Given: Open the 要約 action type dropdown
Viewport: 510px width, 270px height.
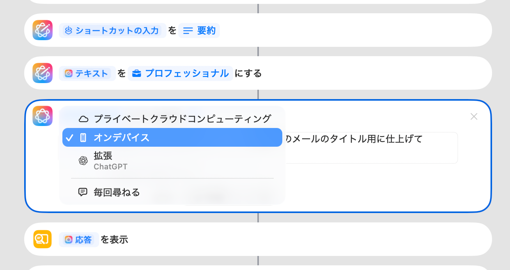Looking at the screenshot, I should tap(199, 30).
